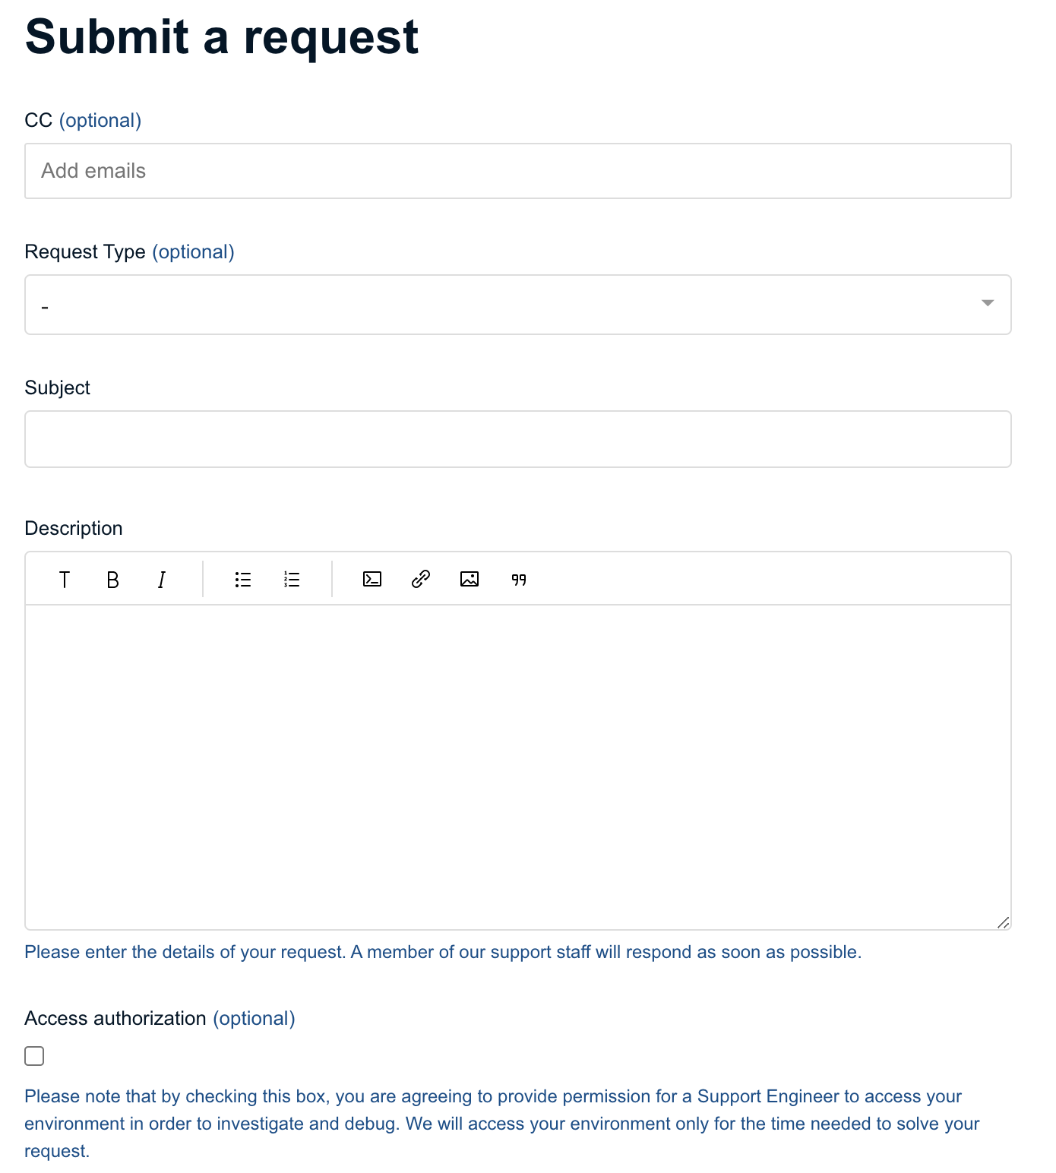The width and height of the screenshot is (1056, 1173).
Task: Check the Access authorization checkbox
Action: click(x=34, y=1056)
